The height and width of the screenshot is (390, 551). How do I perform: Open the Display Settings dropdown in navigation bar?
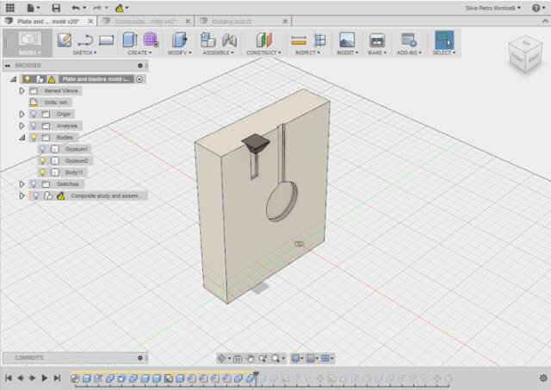pos(297,358)
